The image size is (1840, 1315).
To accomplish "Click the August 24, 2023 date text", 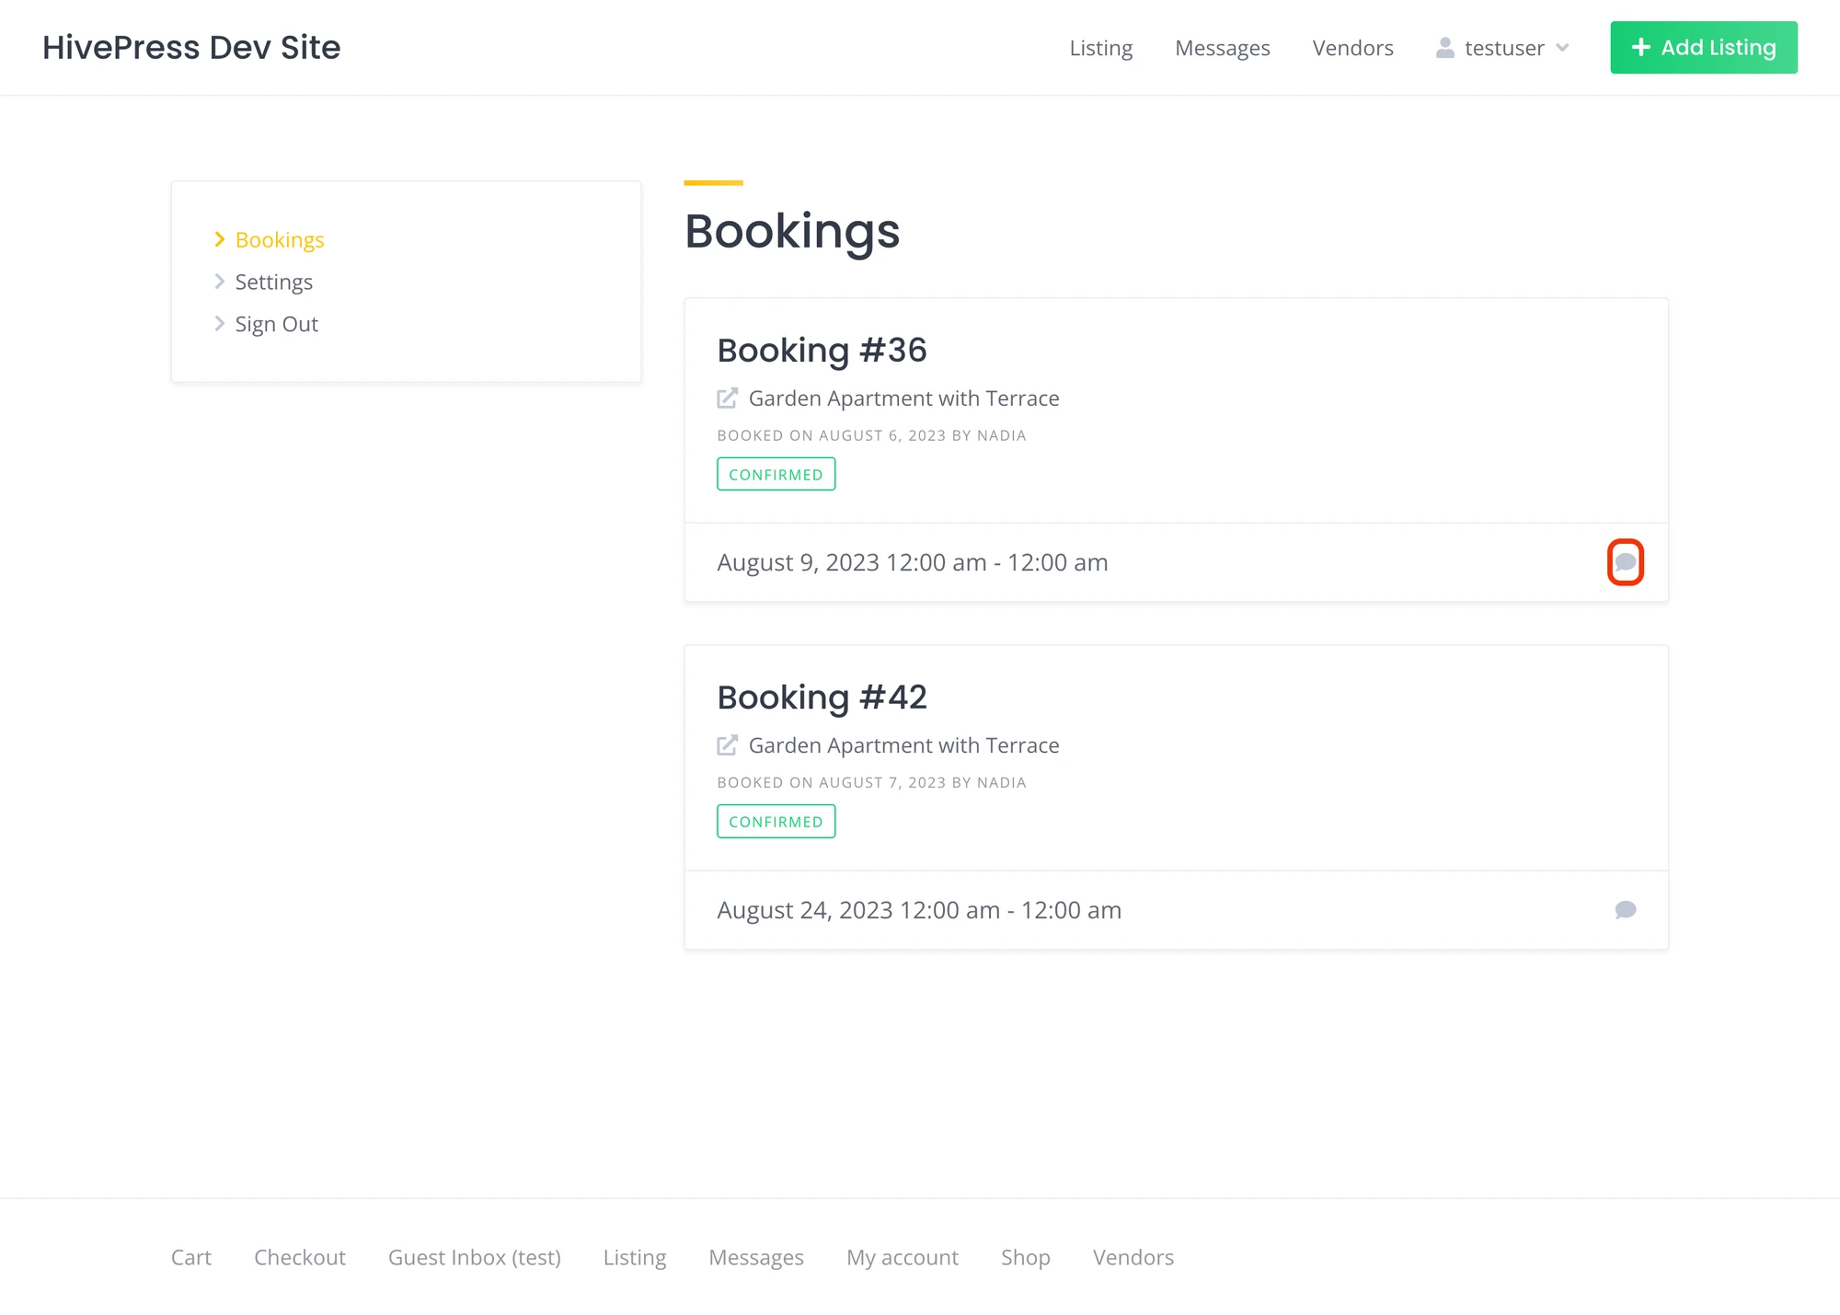I will click(919, 910).
